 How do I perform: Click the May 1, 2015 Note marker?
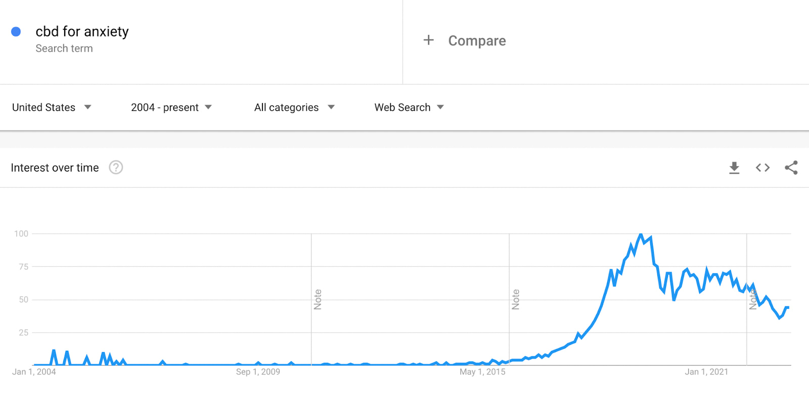[x=515, y=298]
